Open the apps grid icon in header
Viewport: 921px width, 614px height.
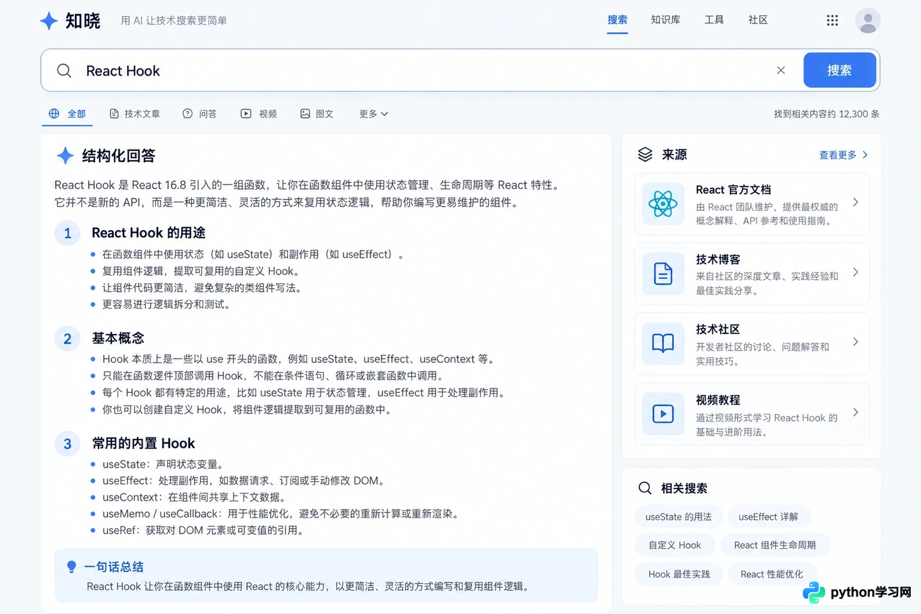832,20
